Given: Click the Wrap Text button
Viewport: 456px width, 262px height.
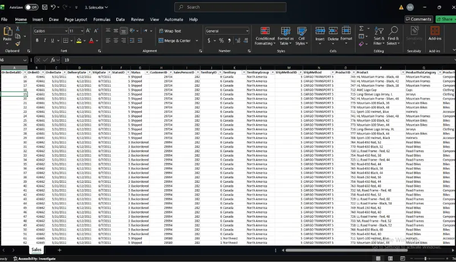Looking at the screenshot, I should pyautogui.click(x=170, y=31).
